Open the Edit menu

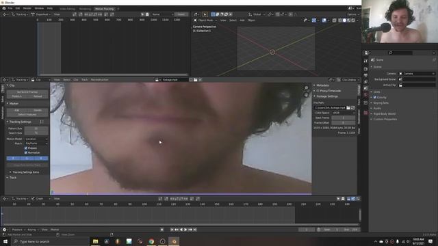coord(18,8)
